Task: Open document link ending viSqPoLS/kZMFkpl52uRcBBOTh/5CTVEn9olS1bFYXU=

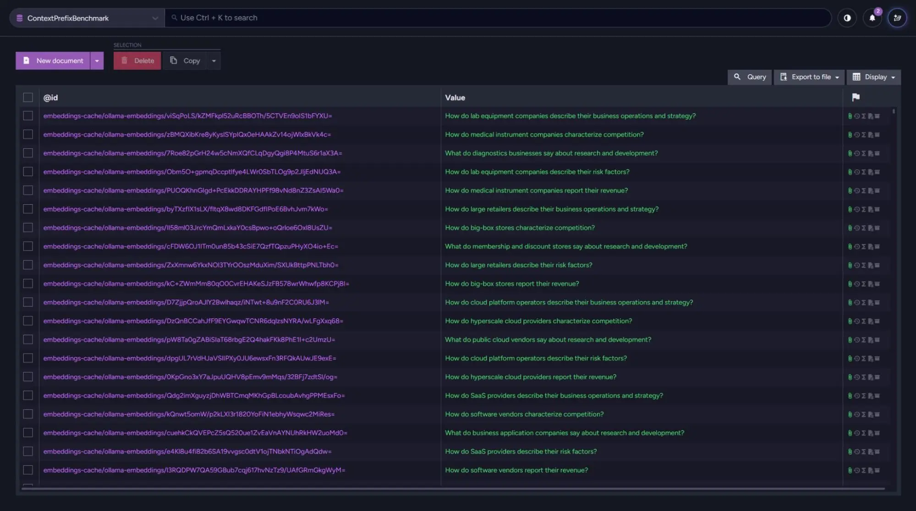Action: 187,116
